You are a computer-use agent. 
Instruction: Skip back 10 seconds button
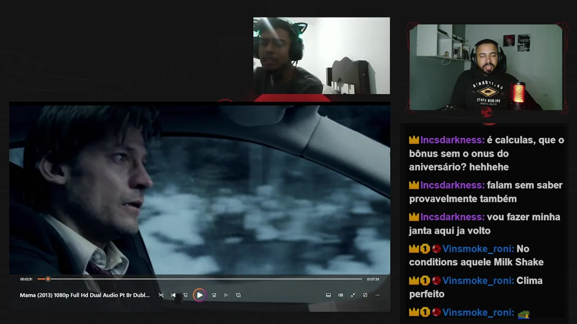tap(185, 295)
